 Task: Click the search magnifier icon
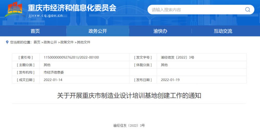tap(248, 10)
